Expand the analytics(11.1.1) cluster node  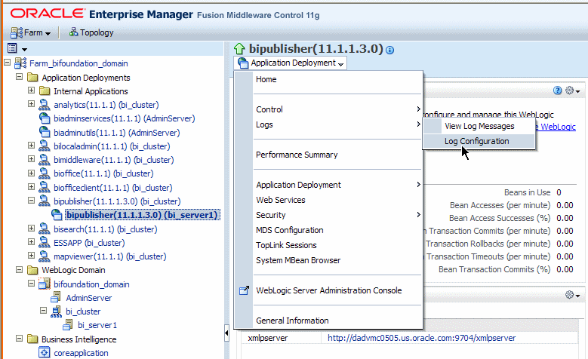pyautogui.click(x=31, y=104)
